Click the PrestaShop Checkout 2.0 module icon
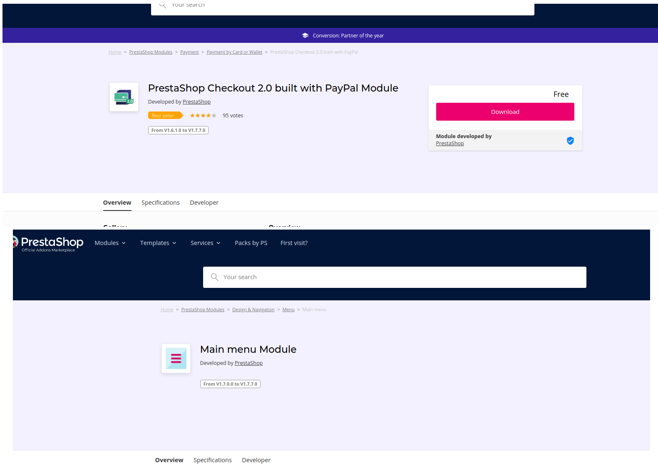This screenshot has height=473, width=658. point(124,97)
